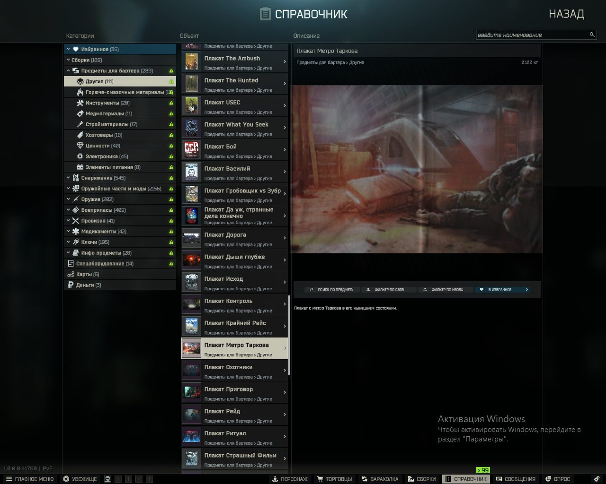606x484 pixels.
Task: Expand the Снаряжение category chevron
Action: (68, 178)
